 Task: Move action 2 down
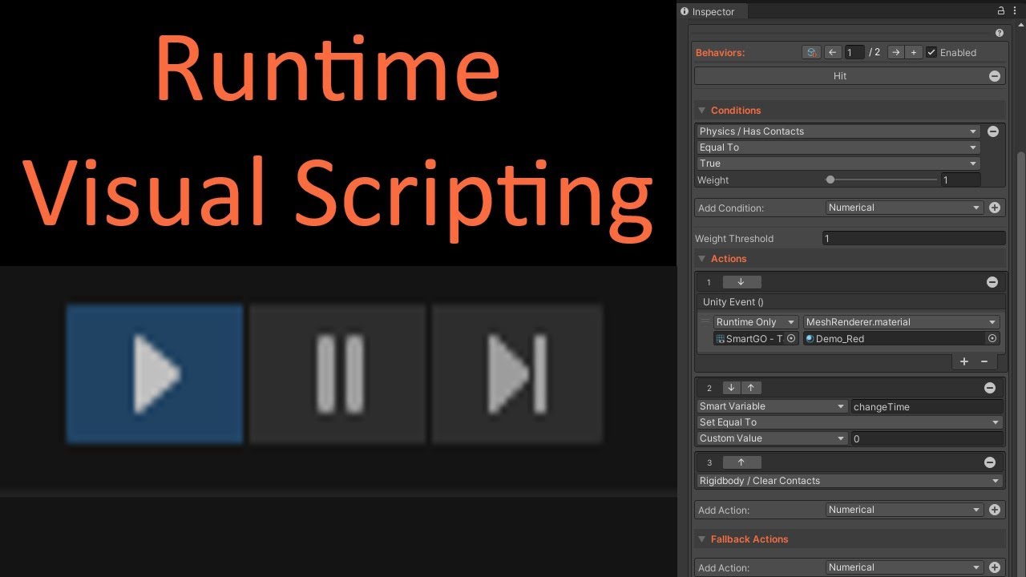tap(731, 388)
